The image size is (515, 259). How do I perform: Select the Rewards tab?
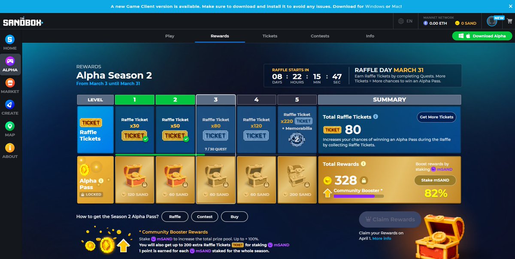coord(220,36)
